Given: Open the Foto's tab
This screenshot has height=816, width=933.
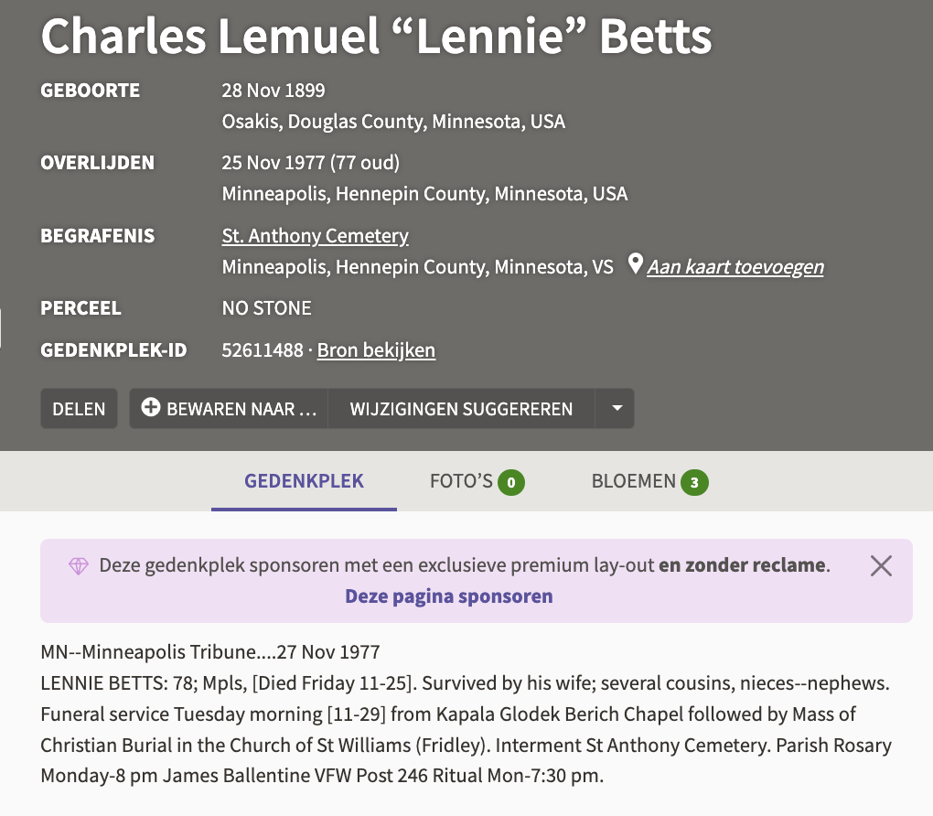Looking at the screenshot, I should point(462,481).
